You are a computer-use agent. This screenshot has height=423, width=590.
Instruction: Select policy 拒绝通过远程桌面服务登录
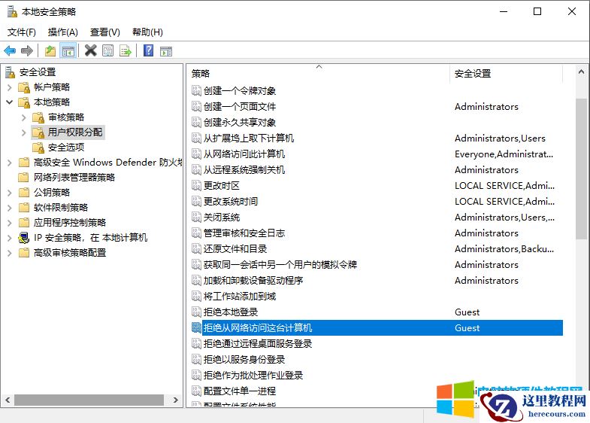tap(258, 344)
